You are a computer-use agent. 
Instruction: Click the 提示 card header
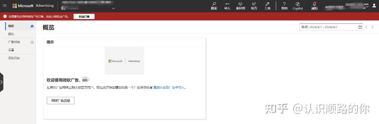50,42
